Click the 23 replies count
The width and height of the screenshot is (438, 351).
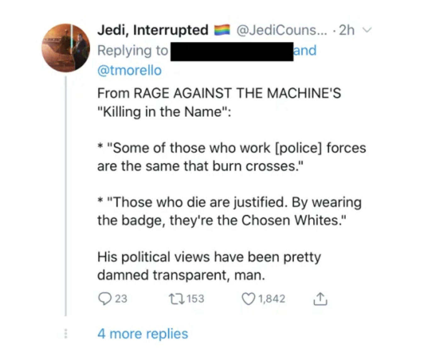point(121,299)
